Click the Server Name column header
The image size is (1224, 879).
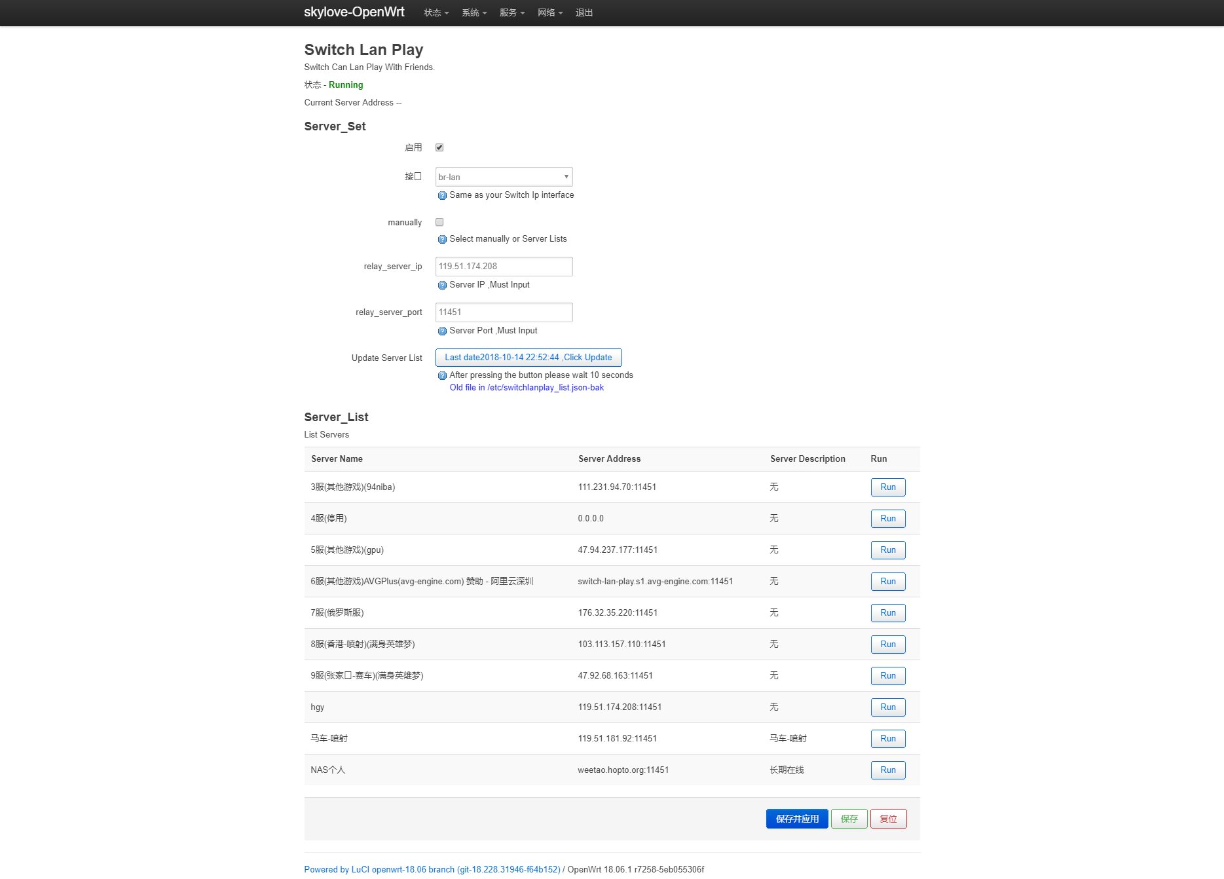pos(337,459)
